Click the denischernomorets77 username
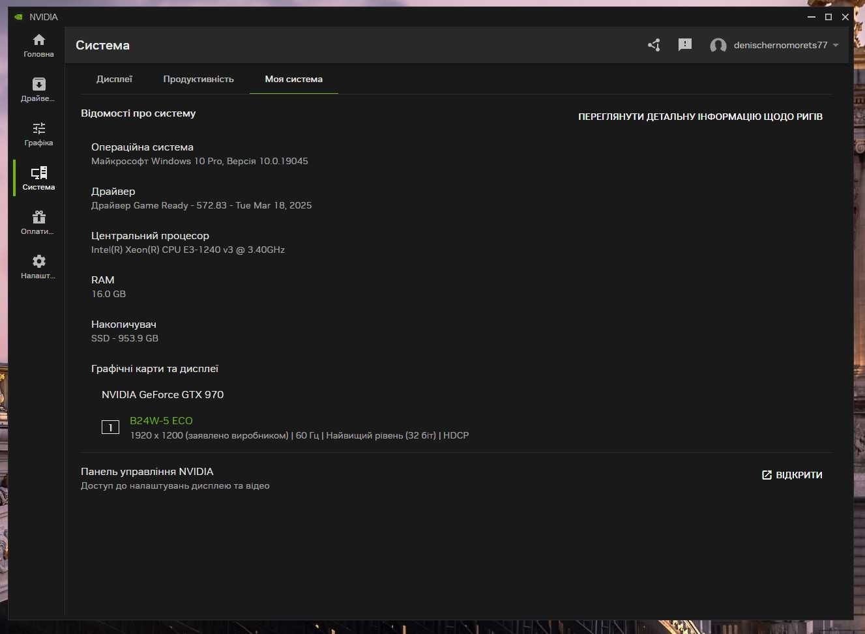This screenshot has width=865, height=634. (x=780, y=45)
